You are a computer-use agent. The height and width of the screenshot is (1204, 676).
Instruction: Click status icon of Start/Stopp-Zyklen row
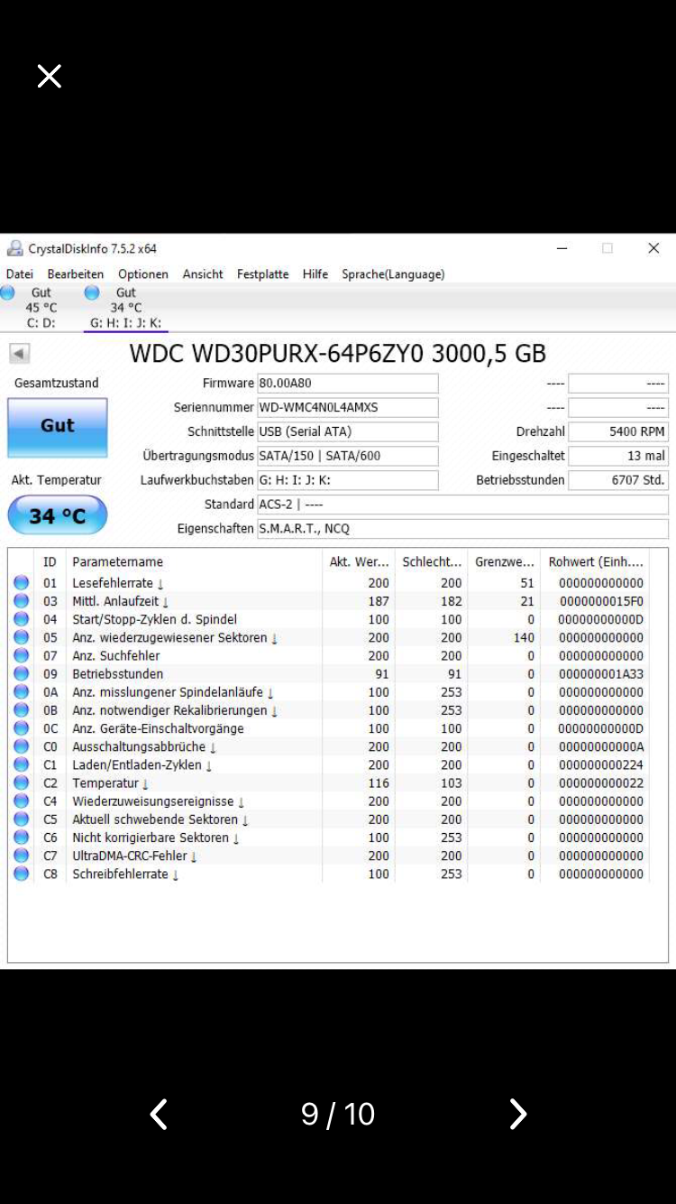21,620
